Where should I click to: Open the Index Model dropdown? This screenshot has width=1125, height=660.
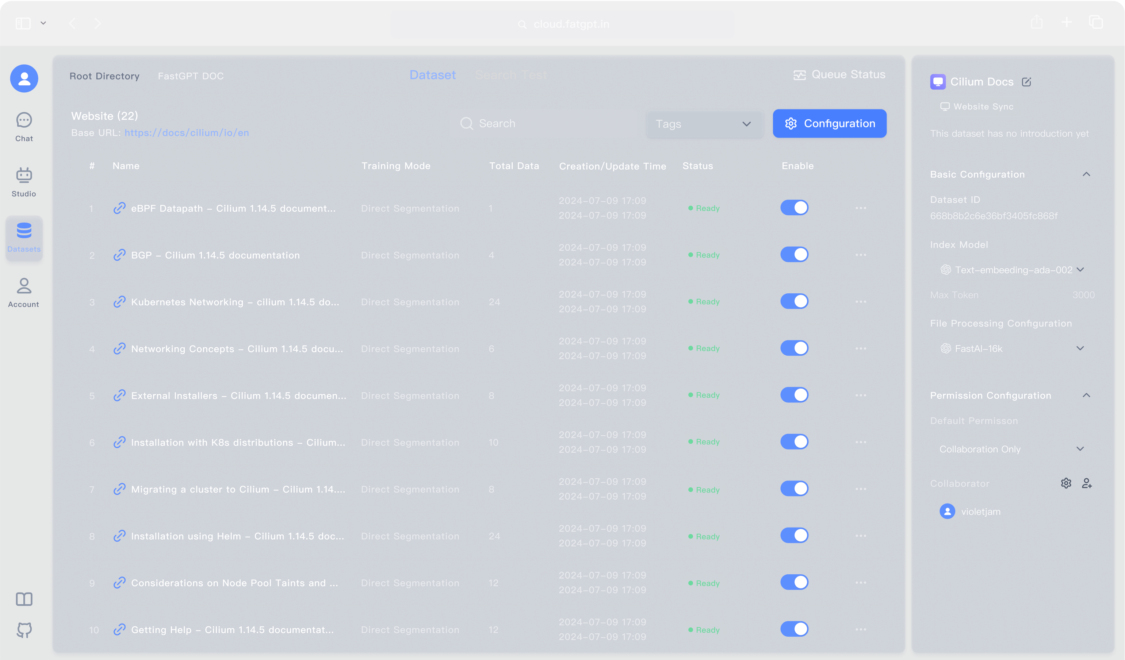[x=1012, y=270]
